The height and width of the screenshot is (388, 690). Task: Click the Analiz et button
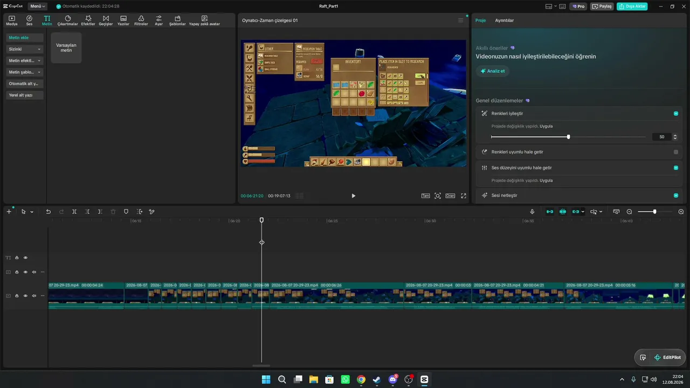pyautogui.click(x=492, y=71)
